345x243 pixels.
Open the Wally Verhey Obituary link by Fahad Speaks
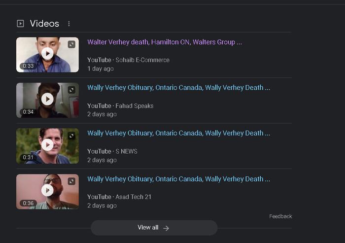[x=178, y=88]
